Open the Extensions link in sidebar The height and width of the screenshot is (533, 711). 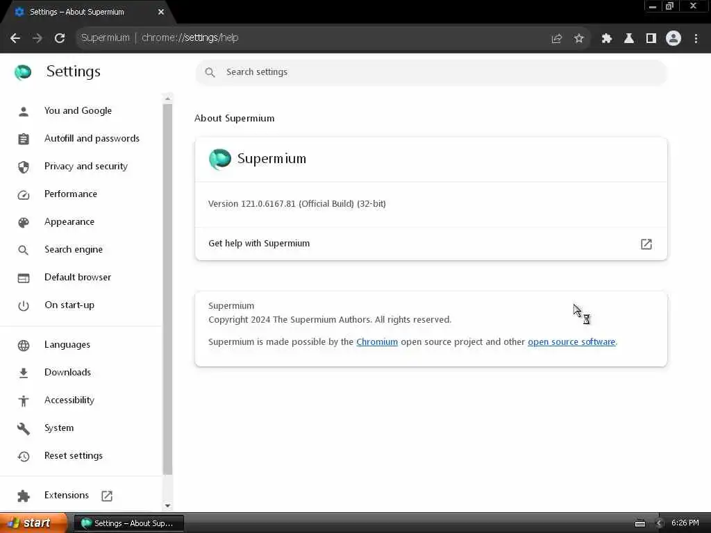click(x=67, y=495)
